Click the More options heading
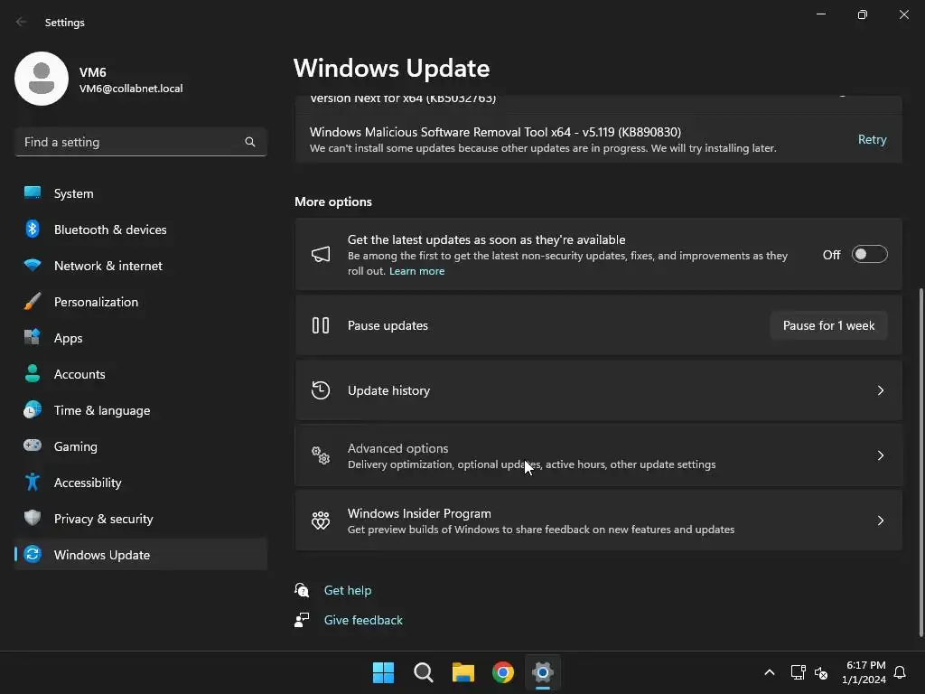Image resolution: width=925 pixels, height=694 pixels. click(x=333, y=202)
